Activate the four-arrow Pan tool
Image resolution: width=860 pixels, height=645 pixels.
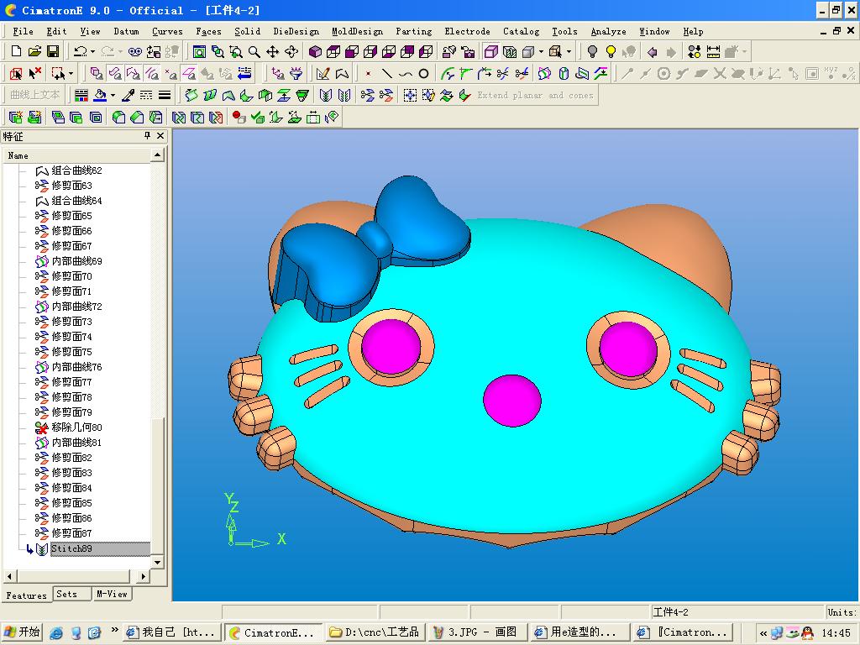point(273,51)
